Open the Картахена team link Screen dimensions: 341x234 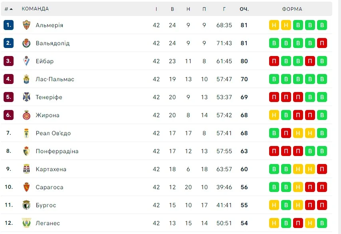click(x=51, y=169)
